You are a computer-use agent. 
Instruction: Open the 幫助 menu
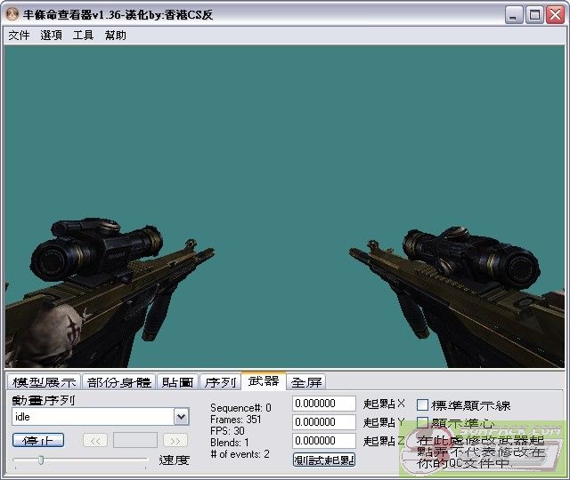coord(116,36)
